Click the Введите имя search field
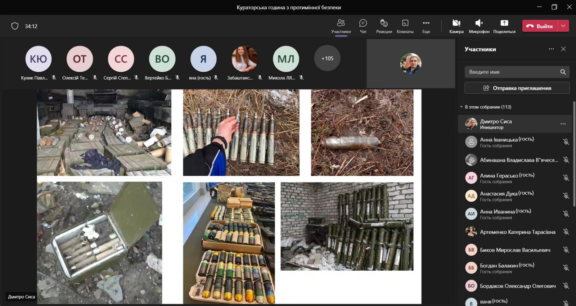The image size is (576, 306). pos(511,72)
